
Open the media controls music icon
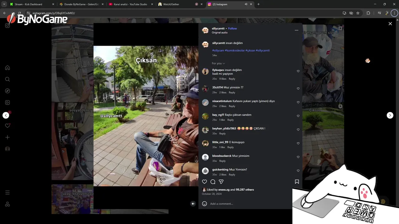(x=379, y=13)
